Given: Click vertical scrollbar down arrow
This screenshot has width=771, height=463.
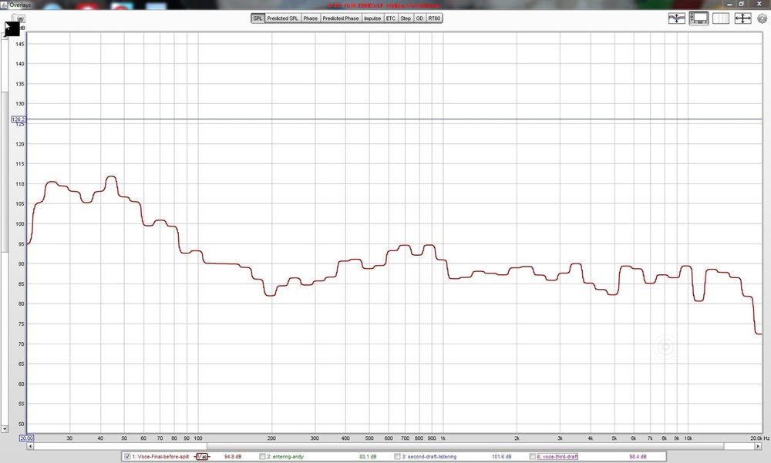Looking at the screenshot, I should (x=5, y=429).
